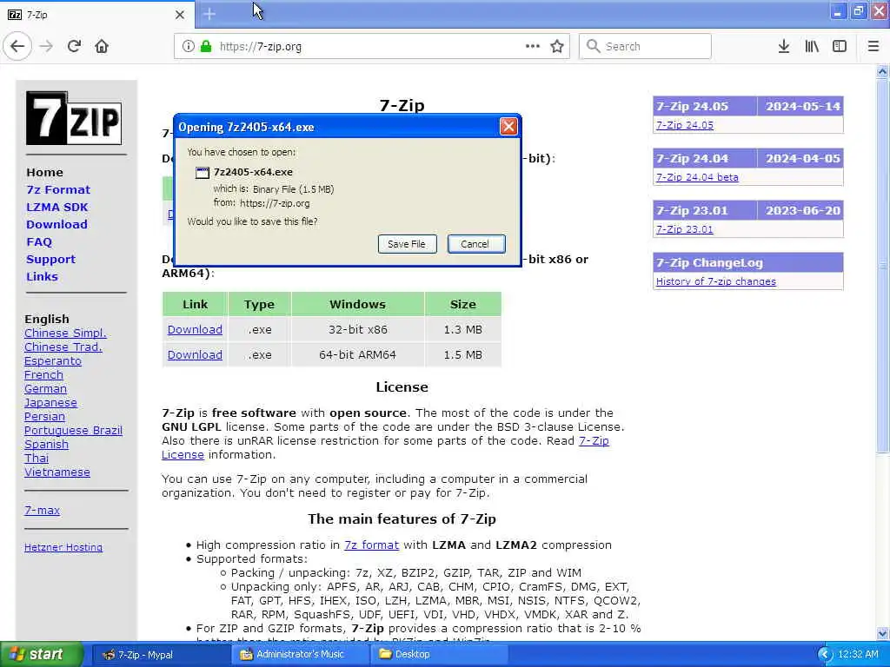The image size is (890, 667).
Task: Click the green padlock security icon
Action: click(x=206, y=47)
